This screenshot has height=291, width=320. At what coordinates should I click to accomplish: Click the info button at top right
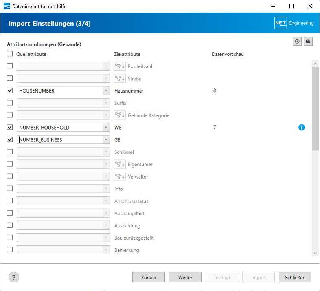pyautogui.click(x=297, y=41)
